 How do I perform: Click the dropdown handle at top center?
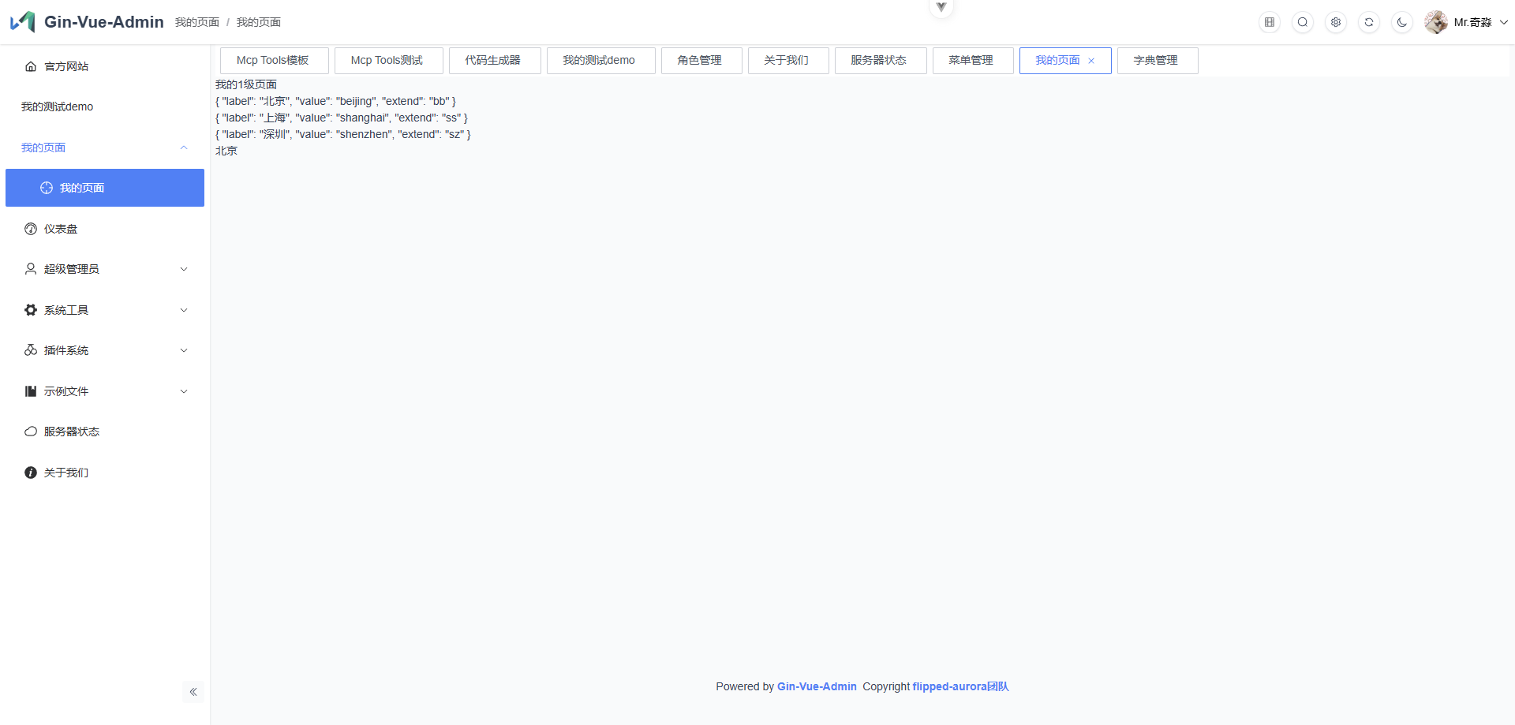941,7
